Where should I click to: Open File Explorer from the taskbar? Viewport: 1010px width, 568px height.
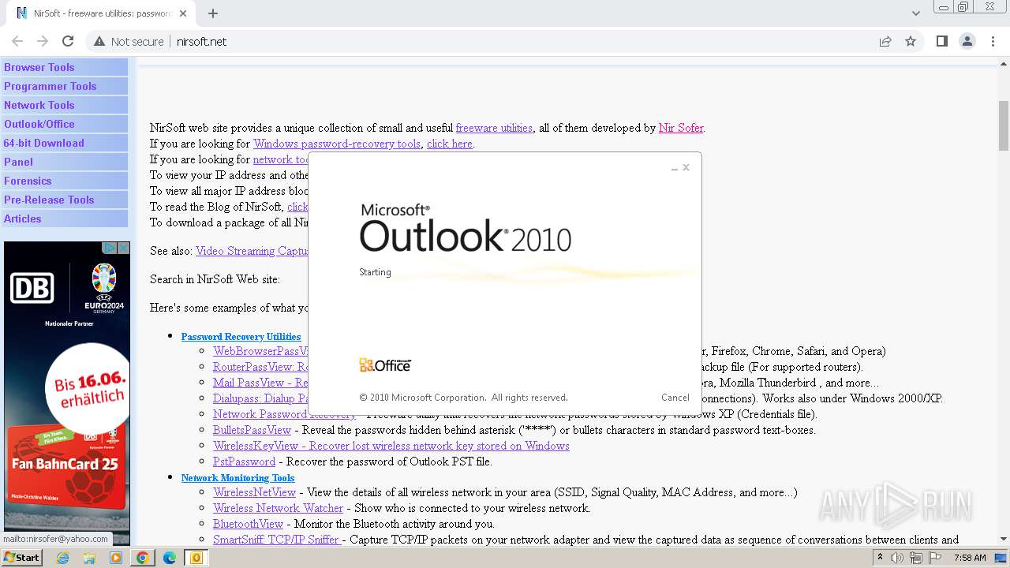click(89, 558)
